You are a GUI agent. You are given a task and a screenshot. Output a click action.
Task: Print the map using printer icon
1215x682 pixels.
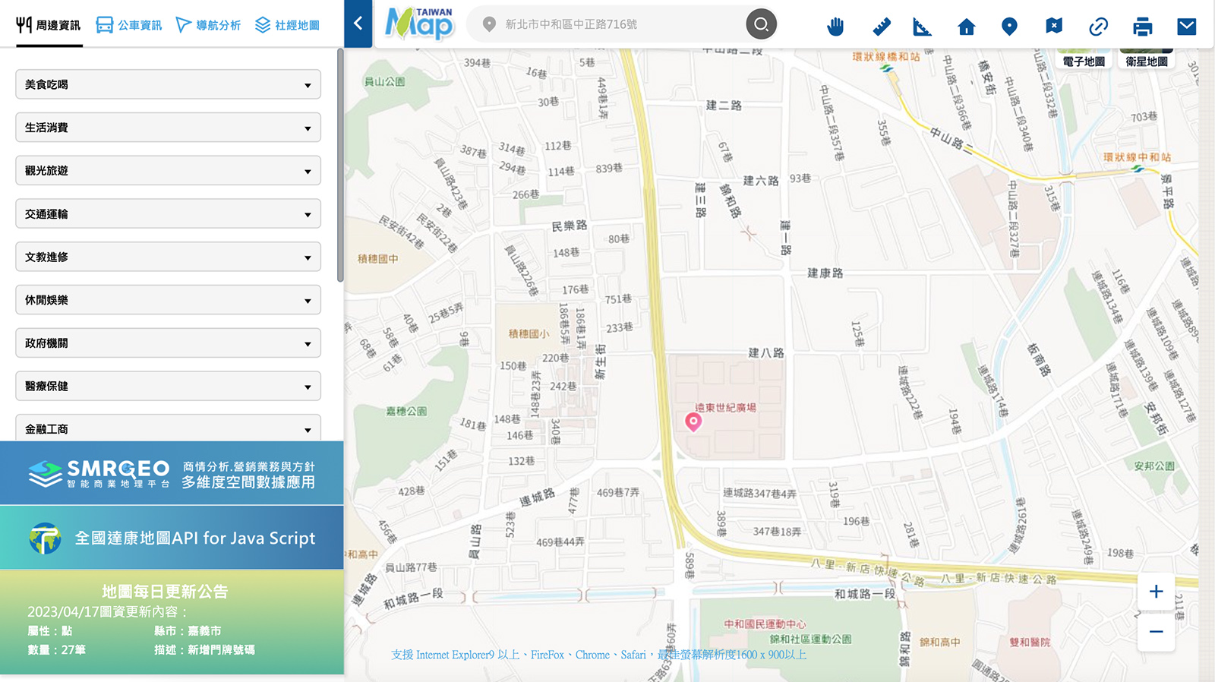tap(1142, 27)
